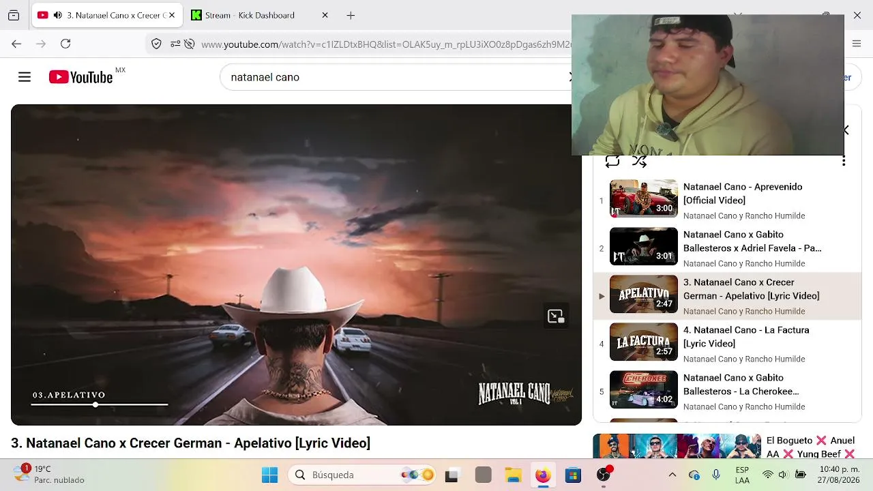Open OBS Studio from the taskbar

(x=604, y=475)
